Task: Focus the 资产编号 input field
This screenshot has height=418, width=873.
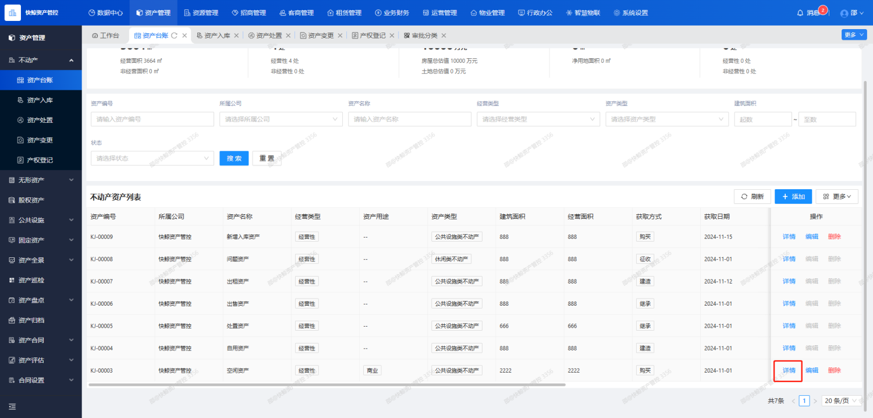Action: (x=152, y=119)
